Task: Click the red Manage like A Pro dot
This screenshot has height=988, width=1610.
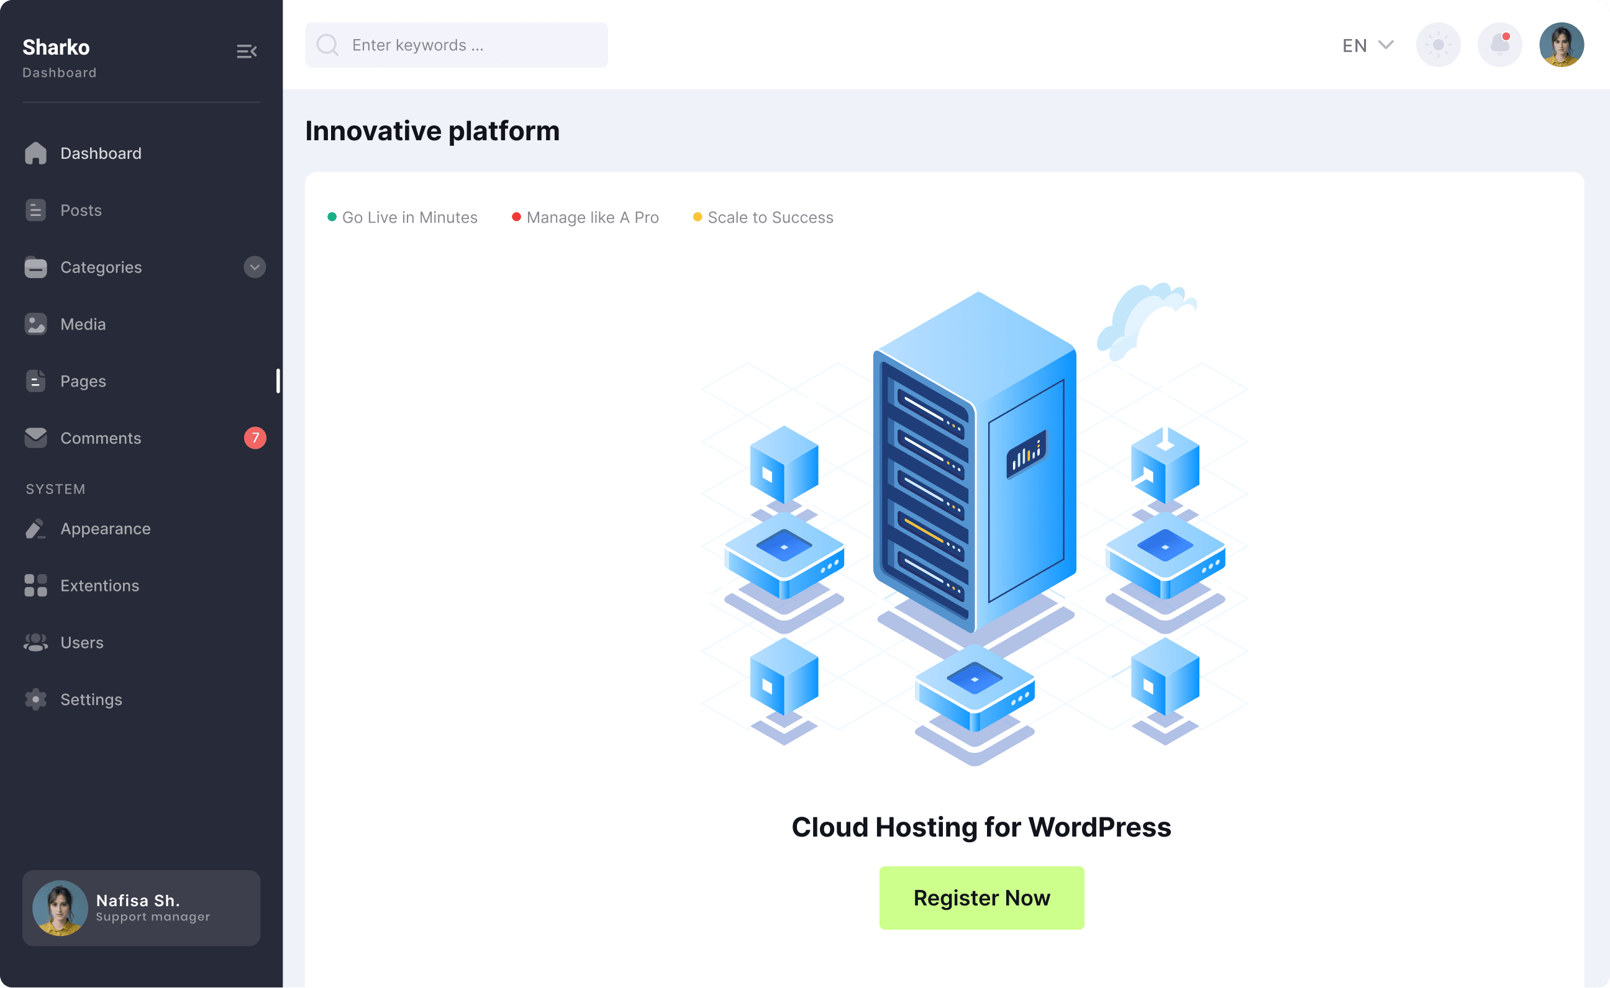Action: [x=516, y=217]
